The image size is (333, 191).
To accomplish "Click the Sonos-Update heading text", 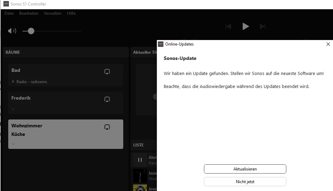I will pyautogui.click(x=180, y=59).
